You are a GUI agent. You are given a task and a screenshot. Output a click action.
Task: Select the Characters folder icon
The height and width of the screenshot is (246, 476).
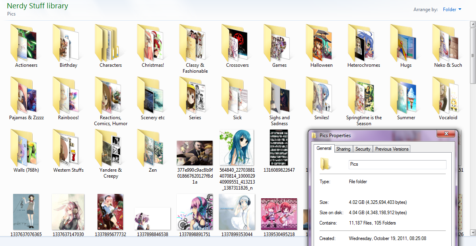[x=107, y=43]
